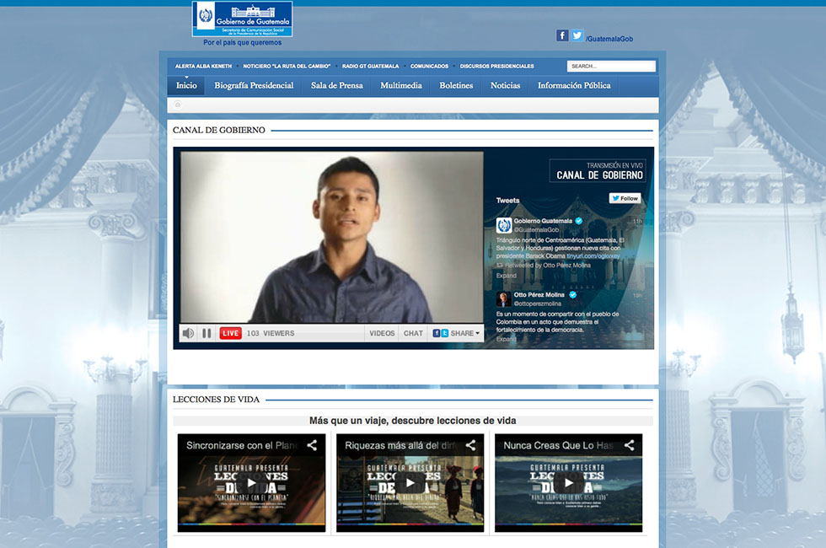
Task: Click the @GuatemalaGob handle
Action: pyautogui.click(x=536, y=229)
